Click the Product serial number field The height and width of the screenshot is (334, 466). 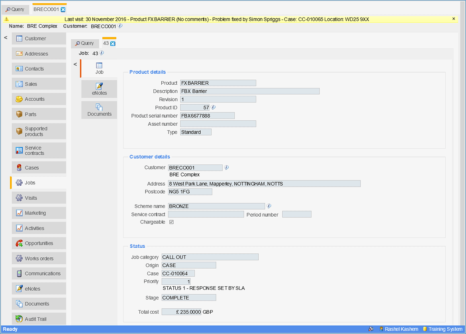(208, 116)
